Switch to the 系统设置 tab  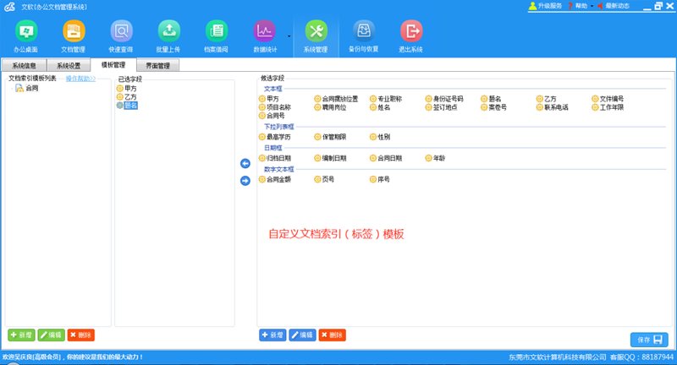(69, 66)
